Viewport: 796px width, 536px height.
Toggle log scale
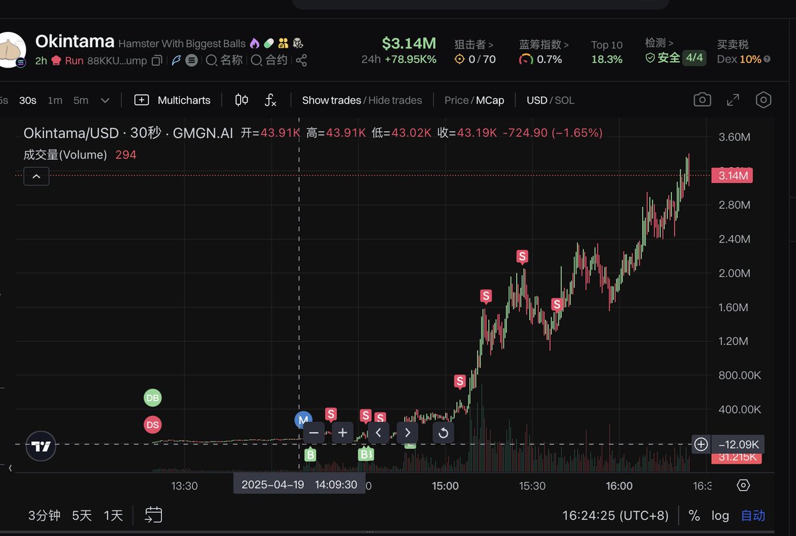720,515
